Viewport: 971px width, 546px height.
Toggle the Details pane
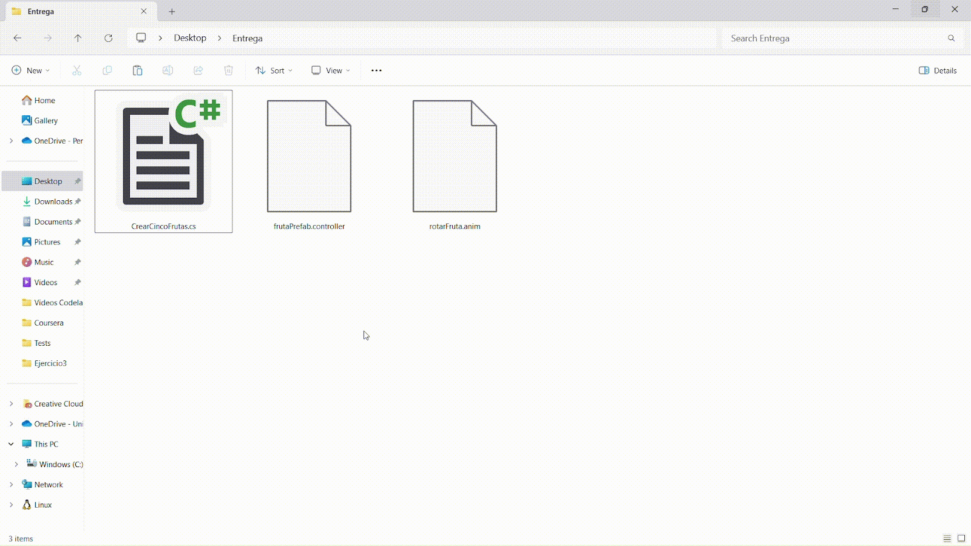point(938,70)
